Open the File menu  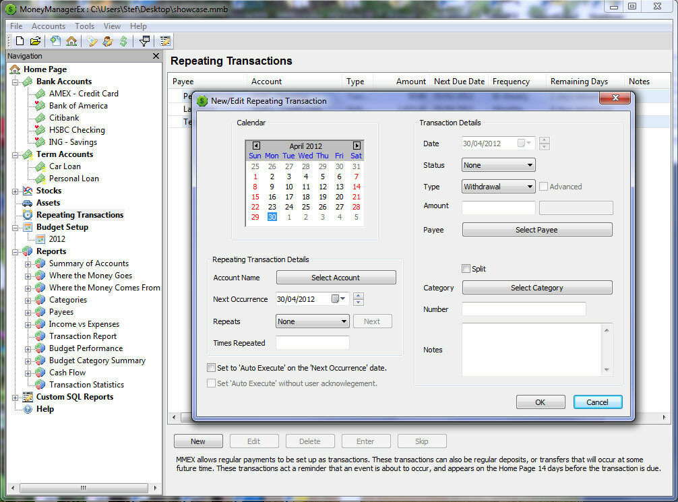[16, 26]
